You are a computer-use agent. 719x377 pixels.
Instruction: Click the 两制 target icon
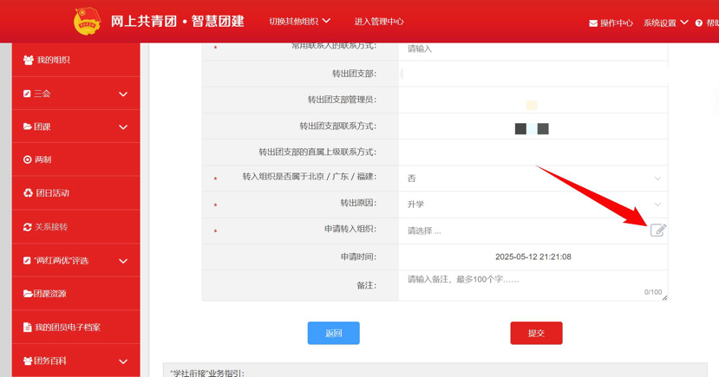[x=28, y=160]
